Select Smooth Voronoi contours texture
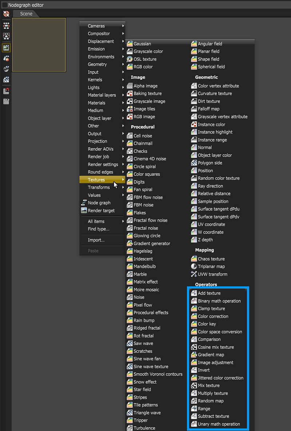Image resolution: width=291 pixels, height=431 pixels. point(155,374)
